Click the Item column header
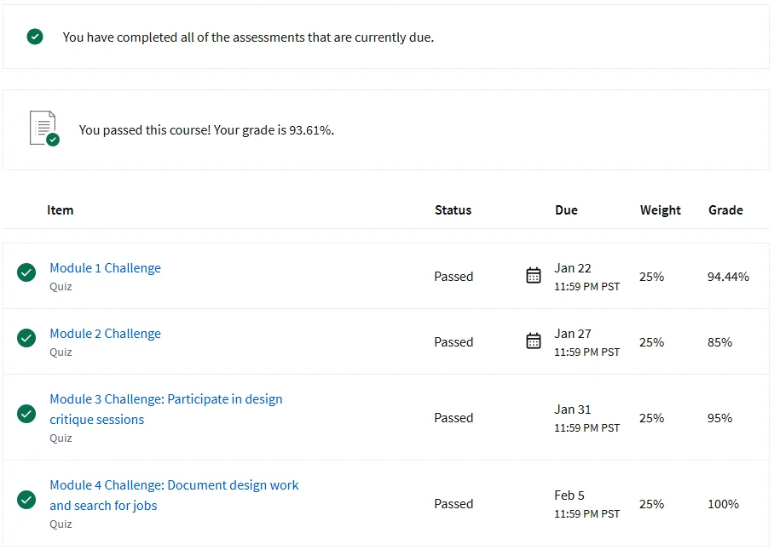The width and height of the screenshot is (774, 550). 61,210
